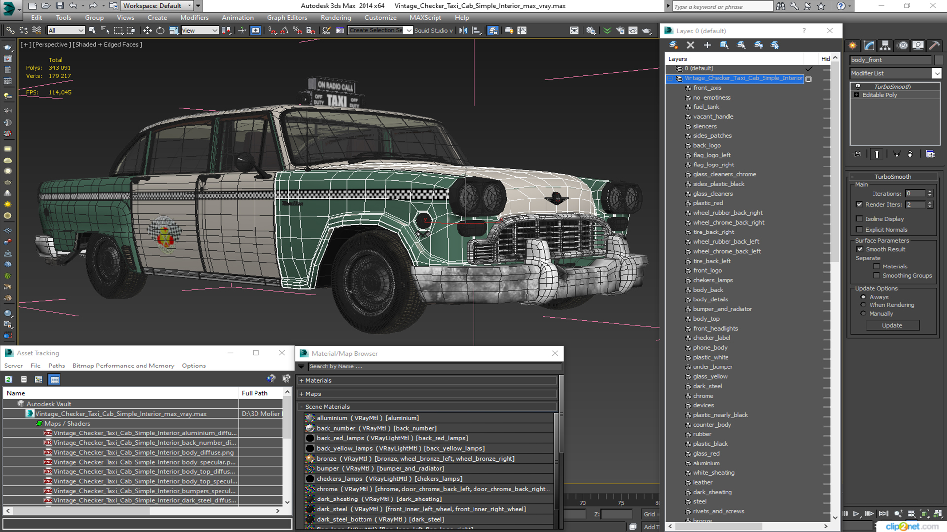Open the selection filter All dropdown
This screenshot has width=947, height=532.
[67, 31]
